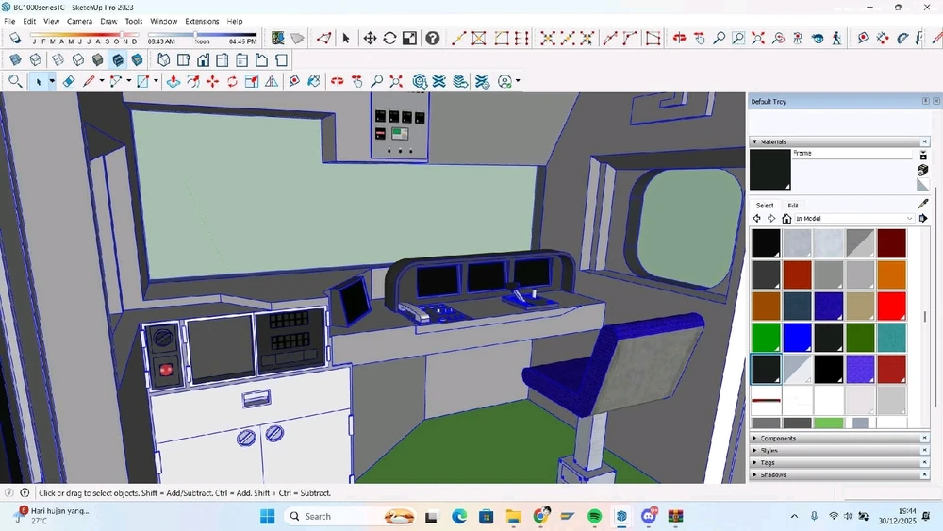Screen dimensions: 943x531
Task: Switch to Iso standard view
Action: pyautogui.click(x=163, y=60)
